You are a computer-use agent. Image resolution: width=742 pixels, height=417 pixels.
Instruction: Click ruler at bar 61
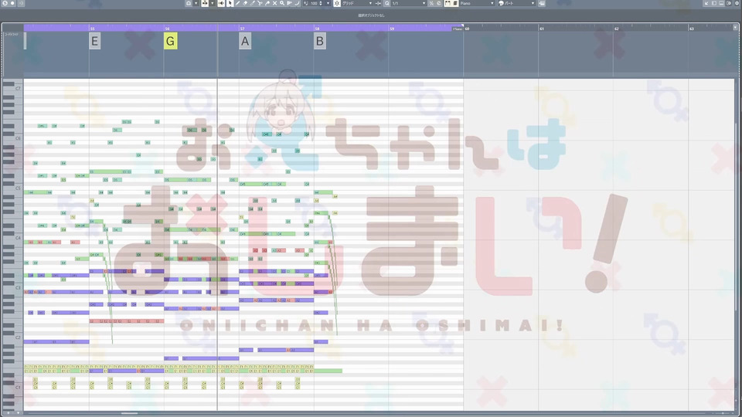(x=542, y=29)
